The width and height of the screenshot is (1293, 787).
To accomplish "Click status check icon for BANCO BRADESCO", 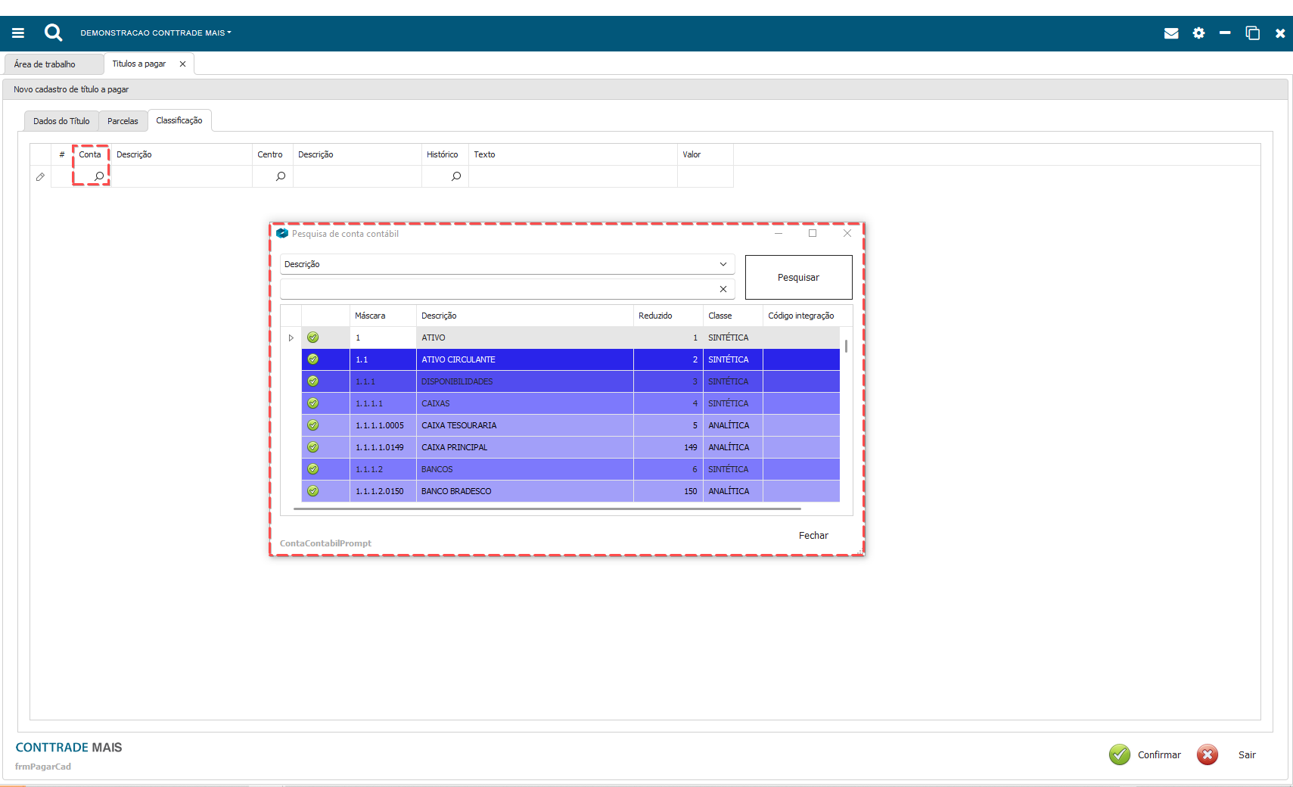I will [x=313, y=491].
